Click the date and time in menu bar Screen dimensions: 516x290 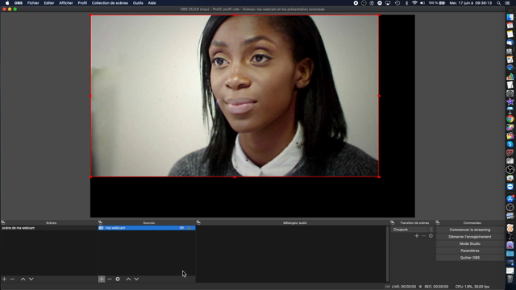tap(471, 3)
